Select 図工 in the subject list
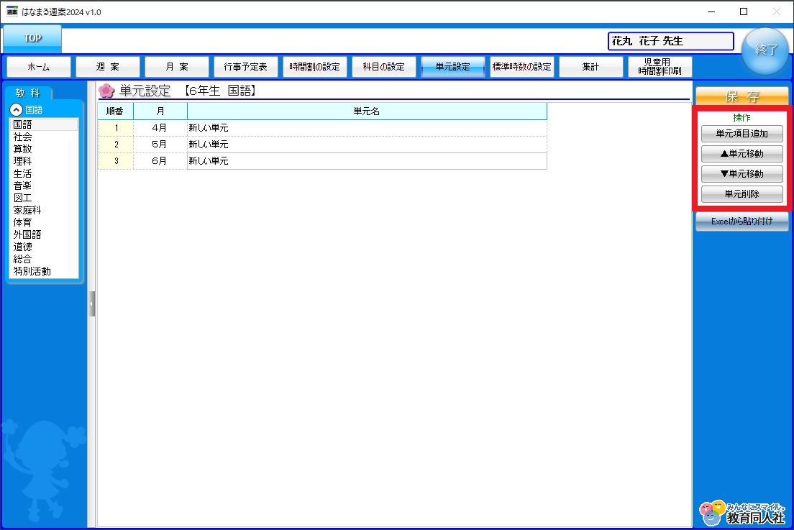794x530 pixels. point(44,198)
